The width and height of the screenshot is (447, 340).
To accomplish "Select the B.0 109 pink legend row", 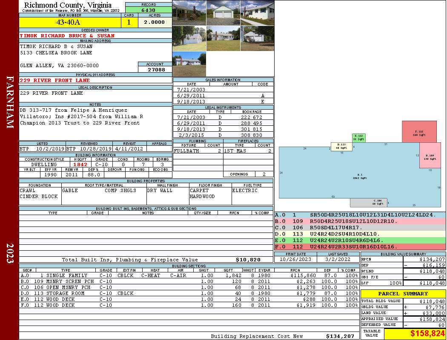I will coord(360,221).
